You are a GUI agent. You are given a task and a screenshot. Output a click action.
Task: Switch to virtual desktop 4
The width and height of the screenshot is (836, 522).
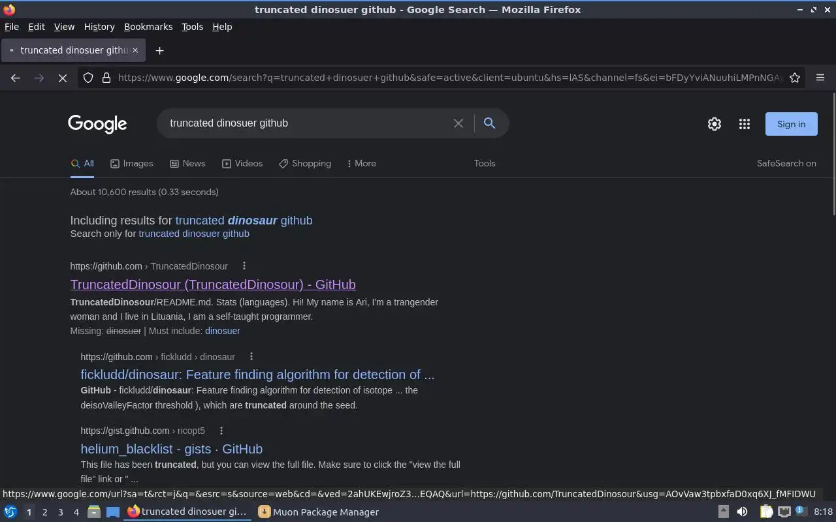click(x=76, y=512)
